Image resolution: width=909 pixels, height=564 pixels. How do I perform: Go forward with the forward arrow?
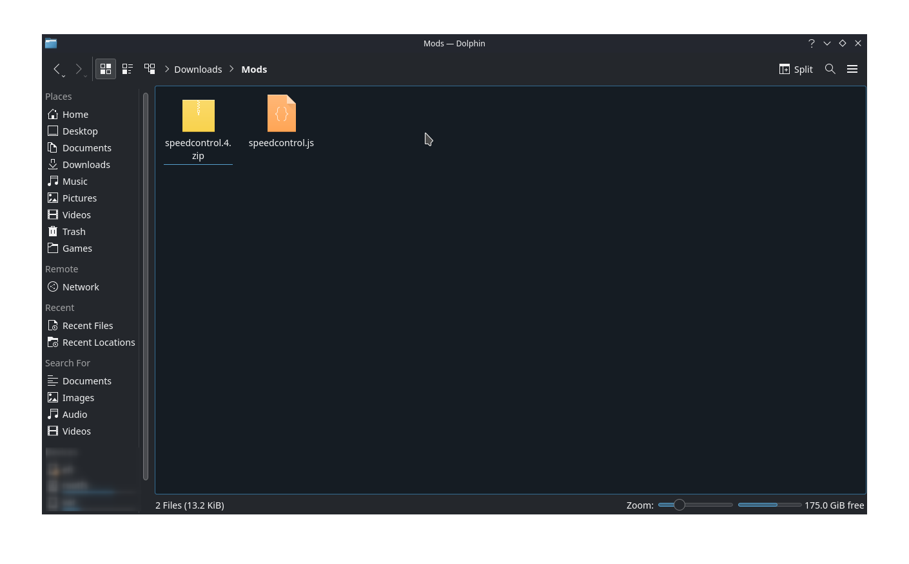[79, 69]
